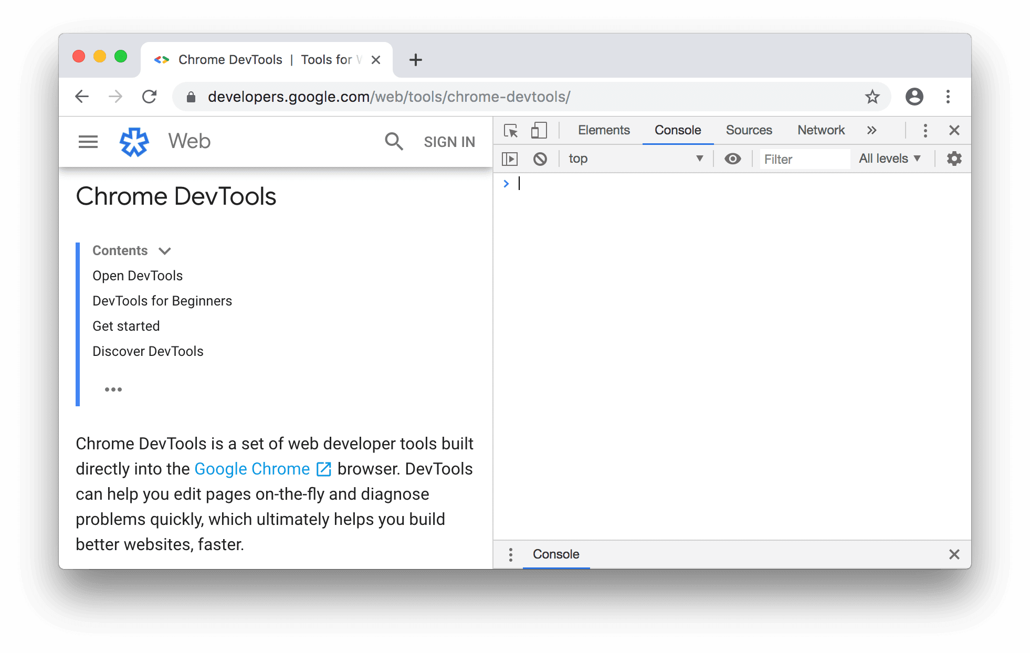Click the Console panel tab

click(675, 131)
